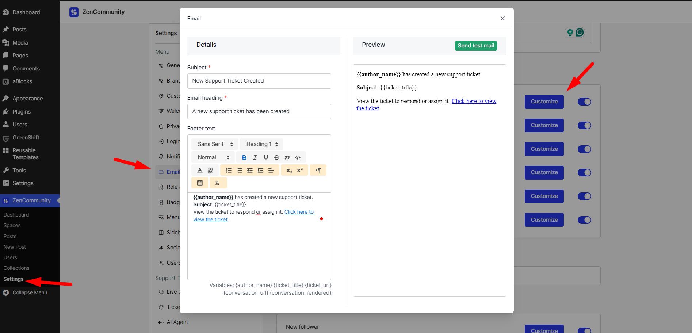Decrease indent of footer text
Screen dimensions: 692x333
(x=250, y=170)
